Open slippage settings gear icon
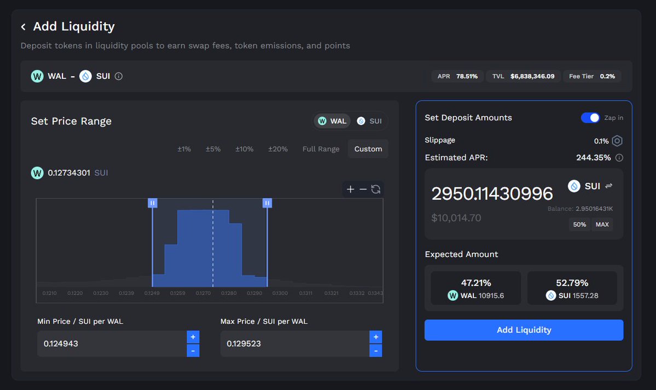 pyautogui.click(x=617, y=141)
